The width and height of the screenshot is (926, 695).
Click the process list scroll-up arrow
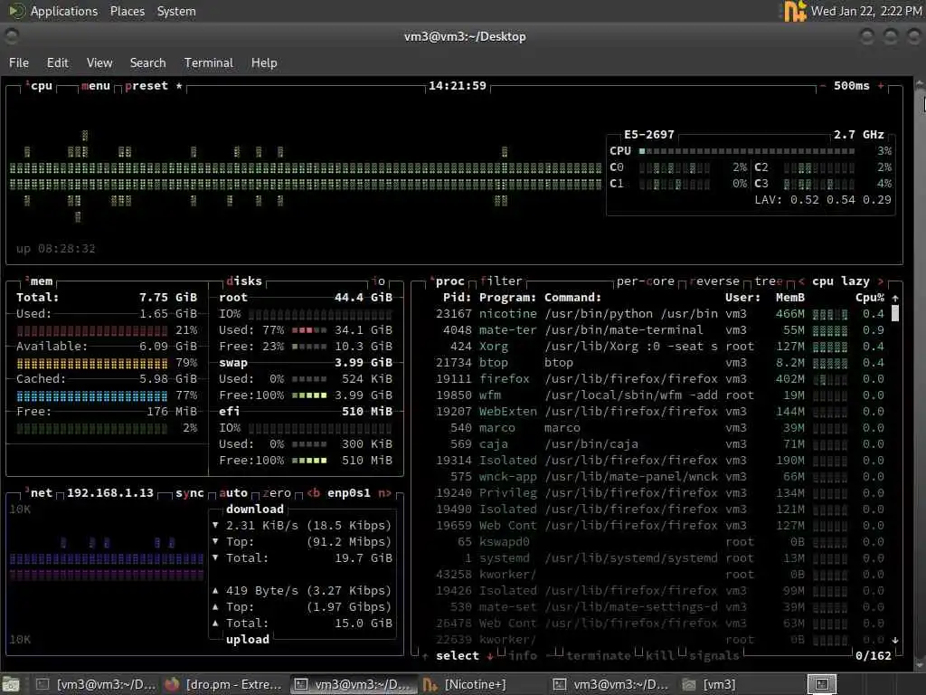pyautogui.click(x=895, y=298)
